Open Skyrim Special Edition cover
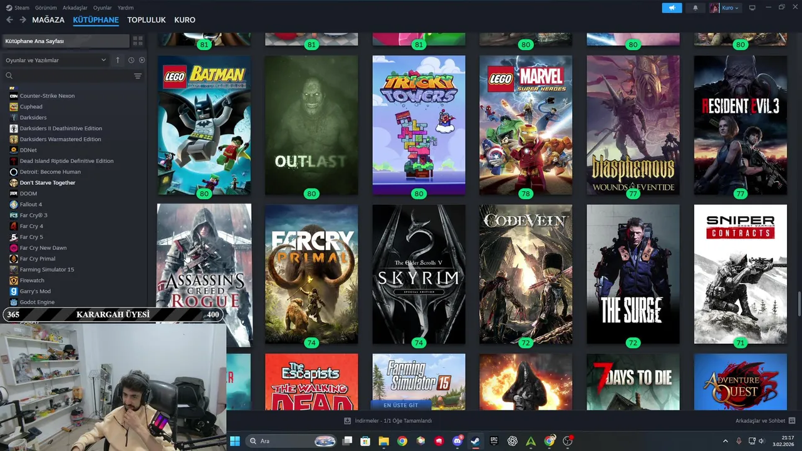Viewport: 802px width, 451px height. pos(419,274)
